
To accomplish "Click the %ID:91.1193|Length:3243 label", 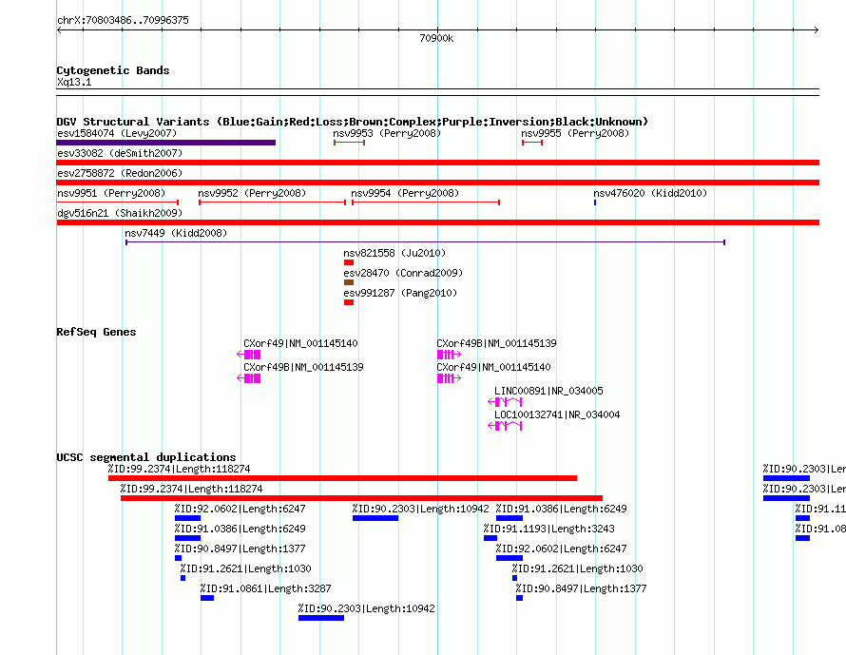I will coord(548,529).
